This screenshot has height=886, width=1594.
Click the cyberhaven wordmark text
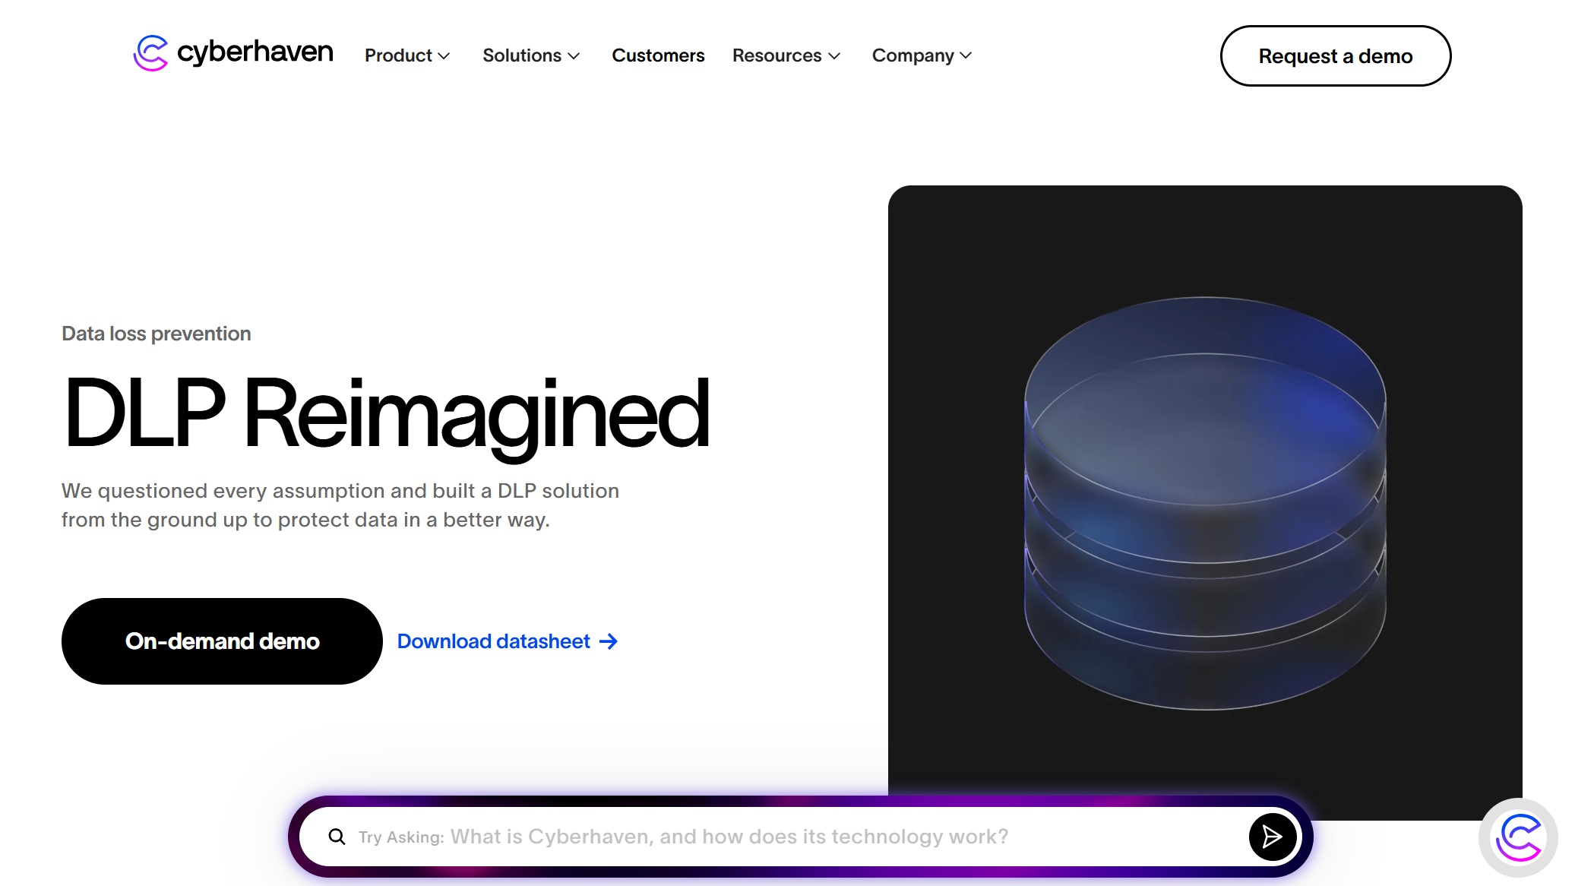255,52
